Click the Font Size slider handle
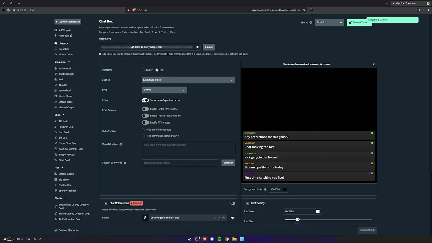 [297, 220]
